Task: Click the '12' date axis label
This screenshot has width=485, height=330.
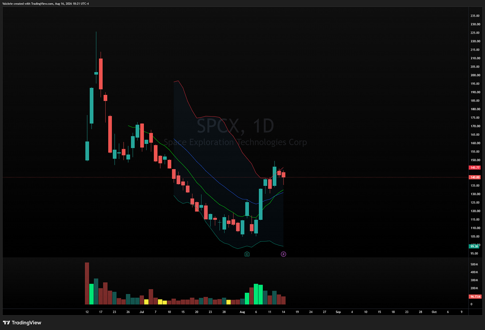Action: tap(87, 312)
